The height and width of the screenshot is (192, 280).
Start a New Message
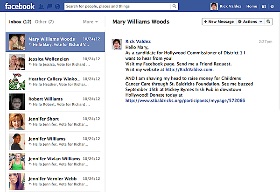[x=219, y=21]
